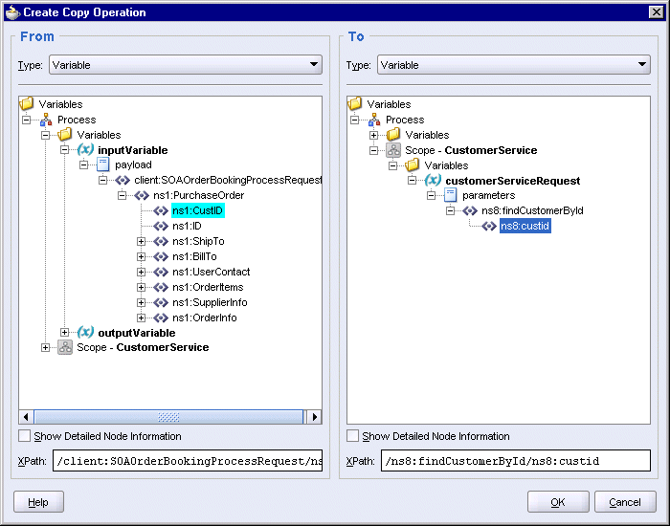Select the ns1:ID tree node
The width and height of the screenshot is (670, 526).
(x=187, y=227)
